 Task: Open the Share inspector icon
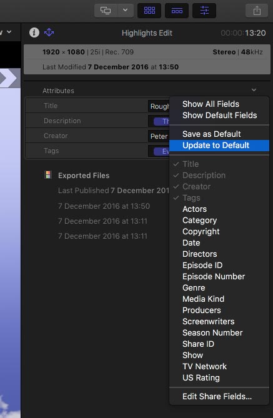[x=49, y=32]
